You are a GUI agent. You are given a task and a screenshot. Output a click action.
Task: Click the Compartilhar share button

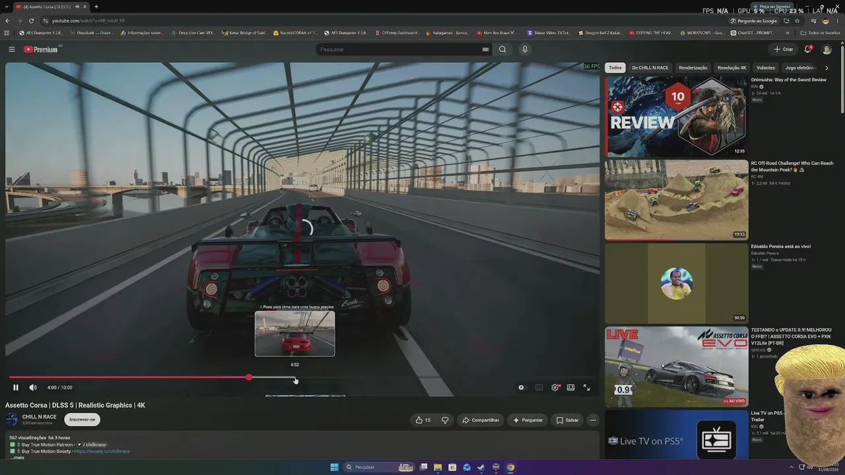(481, 420)
